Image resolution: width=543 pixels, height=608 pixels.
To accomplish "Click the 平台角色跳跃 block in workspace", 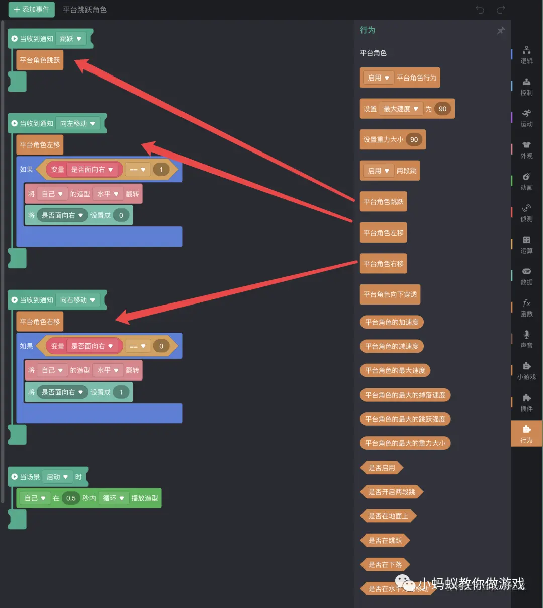I will 40,60.
